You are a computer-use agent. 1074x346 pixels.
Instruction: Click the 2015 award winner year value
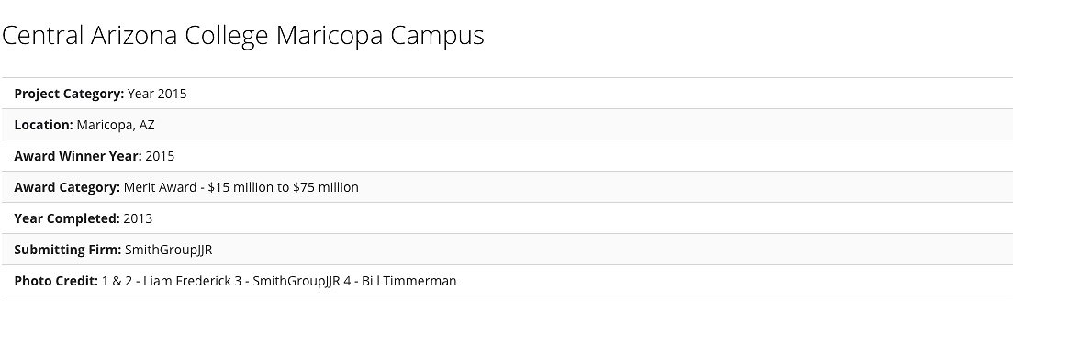(160, 156)
